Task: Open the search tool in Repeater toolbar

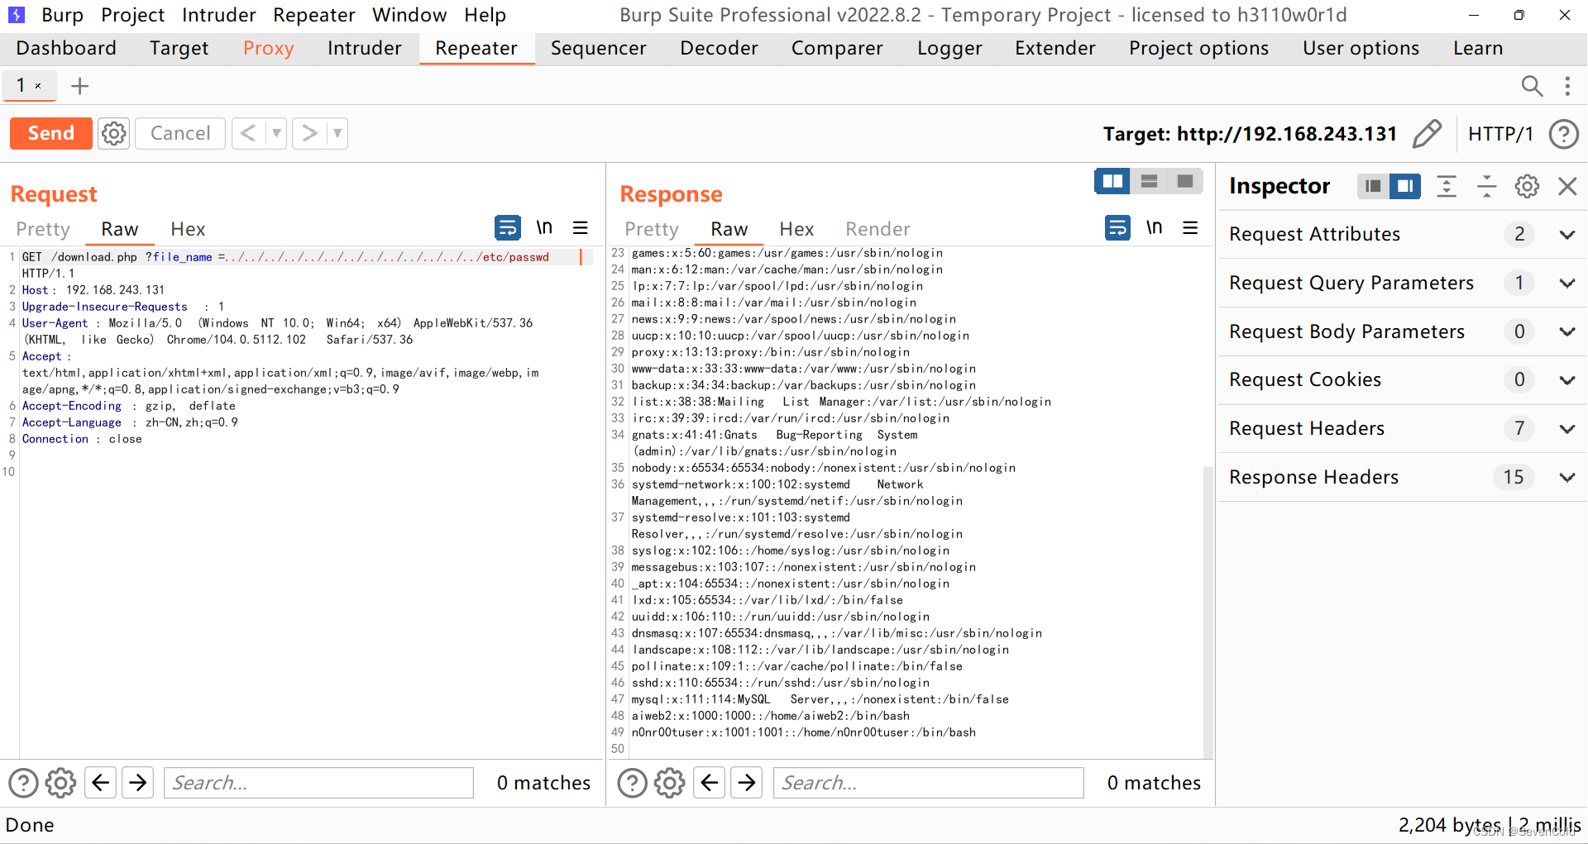Action: pyautogui.click(x=1532, y=86)
